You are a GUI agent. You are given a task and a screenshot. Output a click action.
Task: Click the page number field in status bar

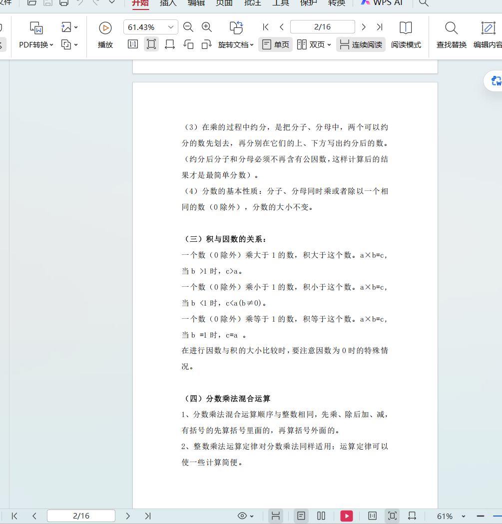click(81, 516)
